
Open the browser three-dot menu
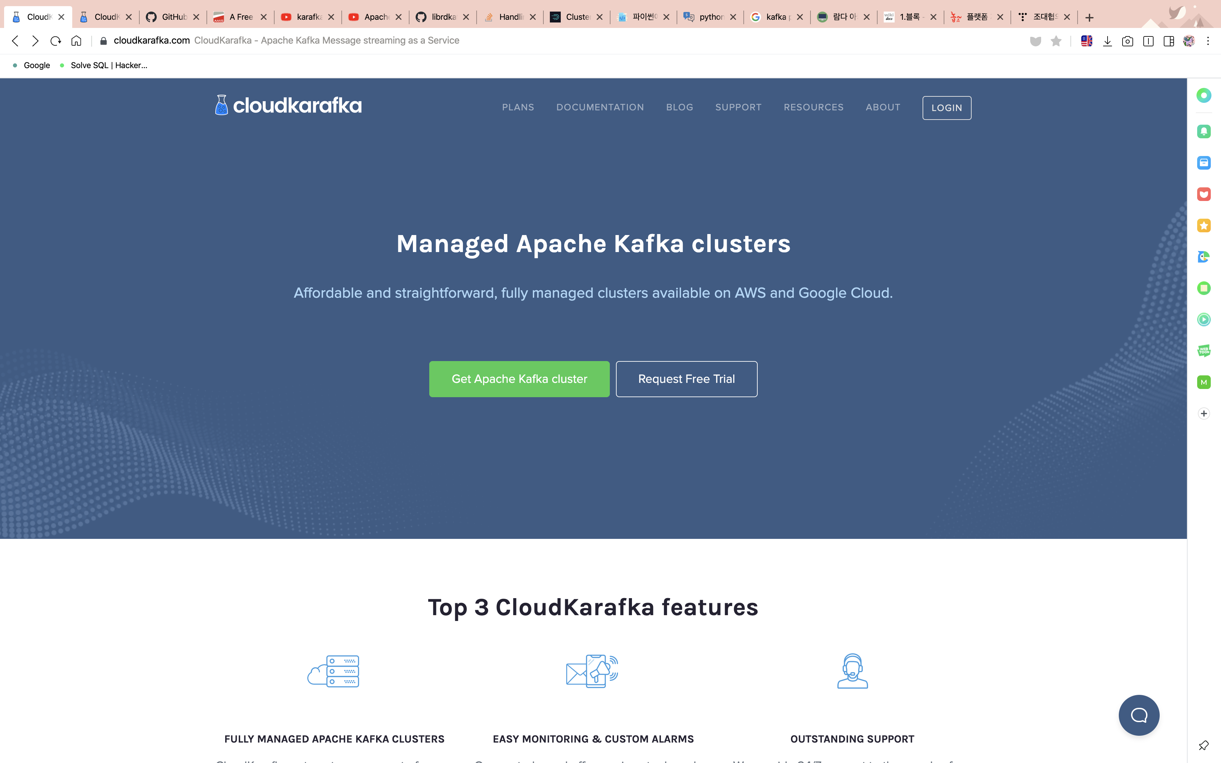click(x=1208, y=41)
